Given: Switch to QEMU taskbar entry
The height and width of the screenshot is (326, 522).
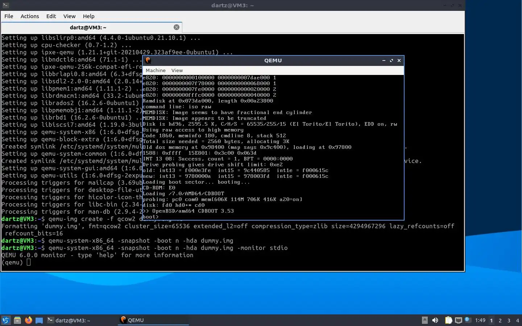Looking at the screenshot, I should click(153, 320).
